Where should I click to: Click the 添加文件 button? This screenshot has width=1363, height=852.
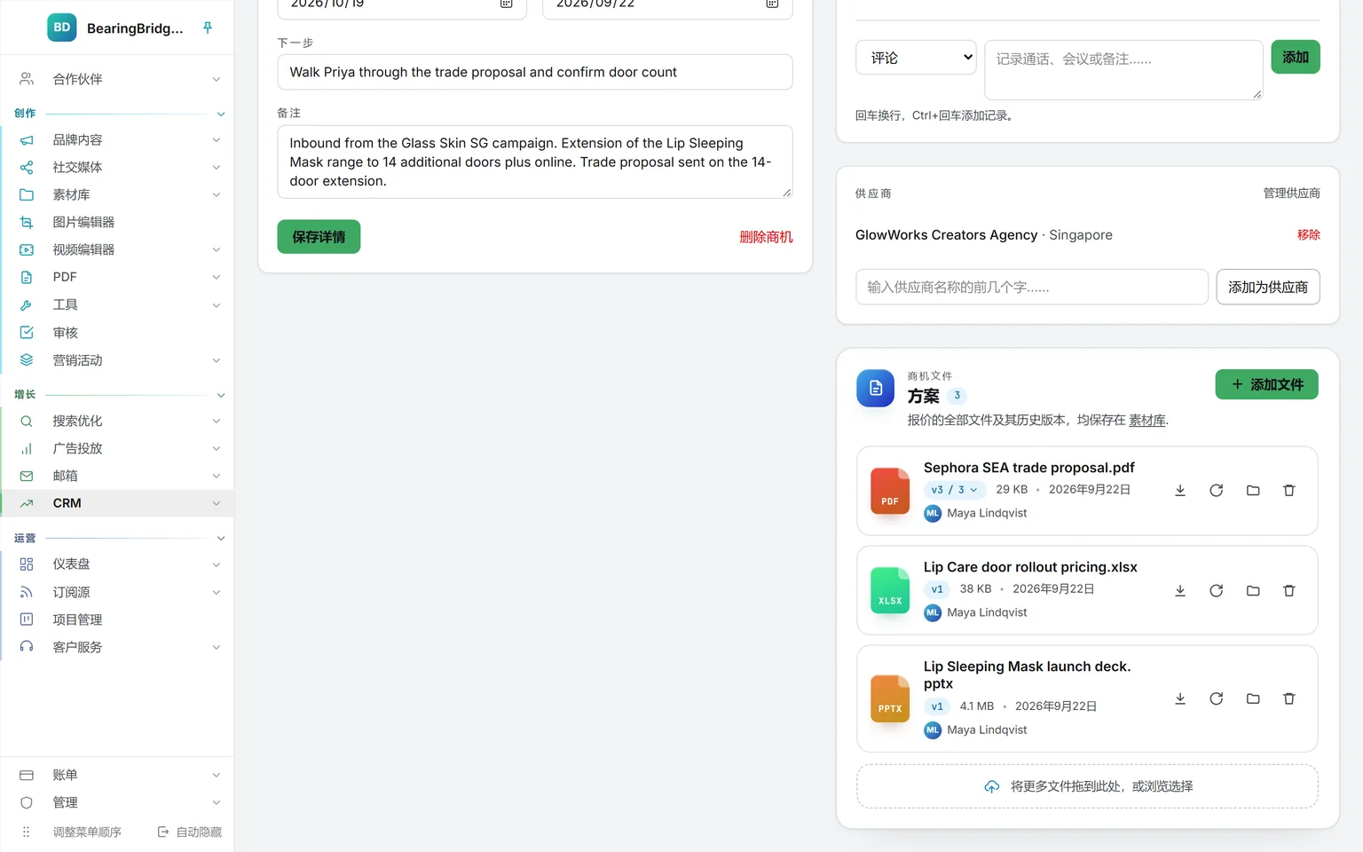(1266, 384)
